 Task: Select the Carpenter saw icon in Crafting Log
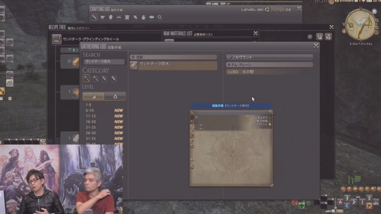(x=94, y=17)
